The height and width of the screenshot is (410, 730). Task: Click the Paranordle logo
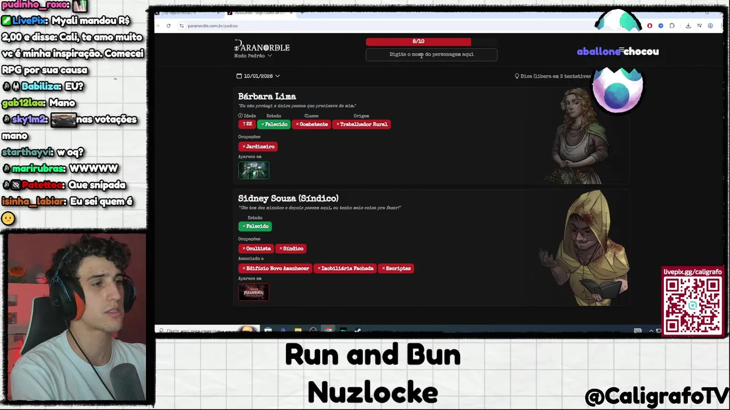262,47
